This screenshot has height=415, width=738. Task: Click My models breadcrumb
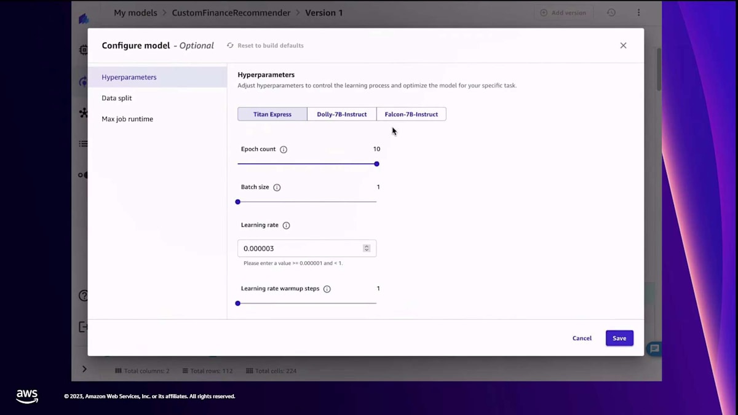135,13
